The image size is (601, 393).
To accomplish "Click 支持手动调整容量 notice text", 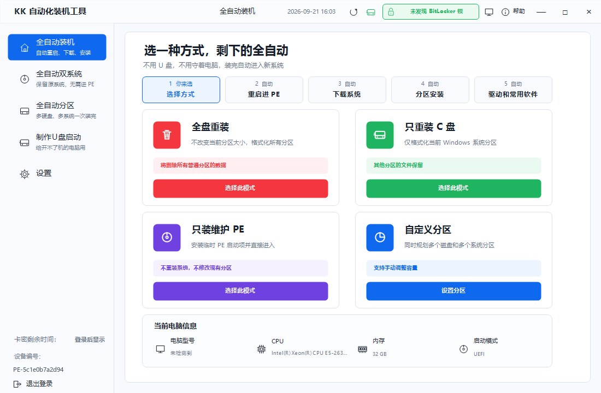I will click(396, 268).
